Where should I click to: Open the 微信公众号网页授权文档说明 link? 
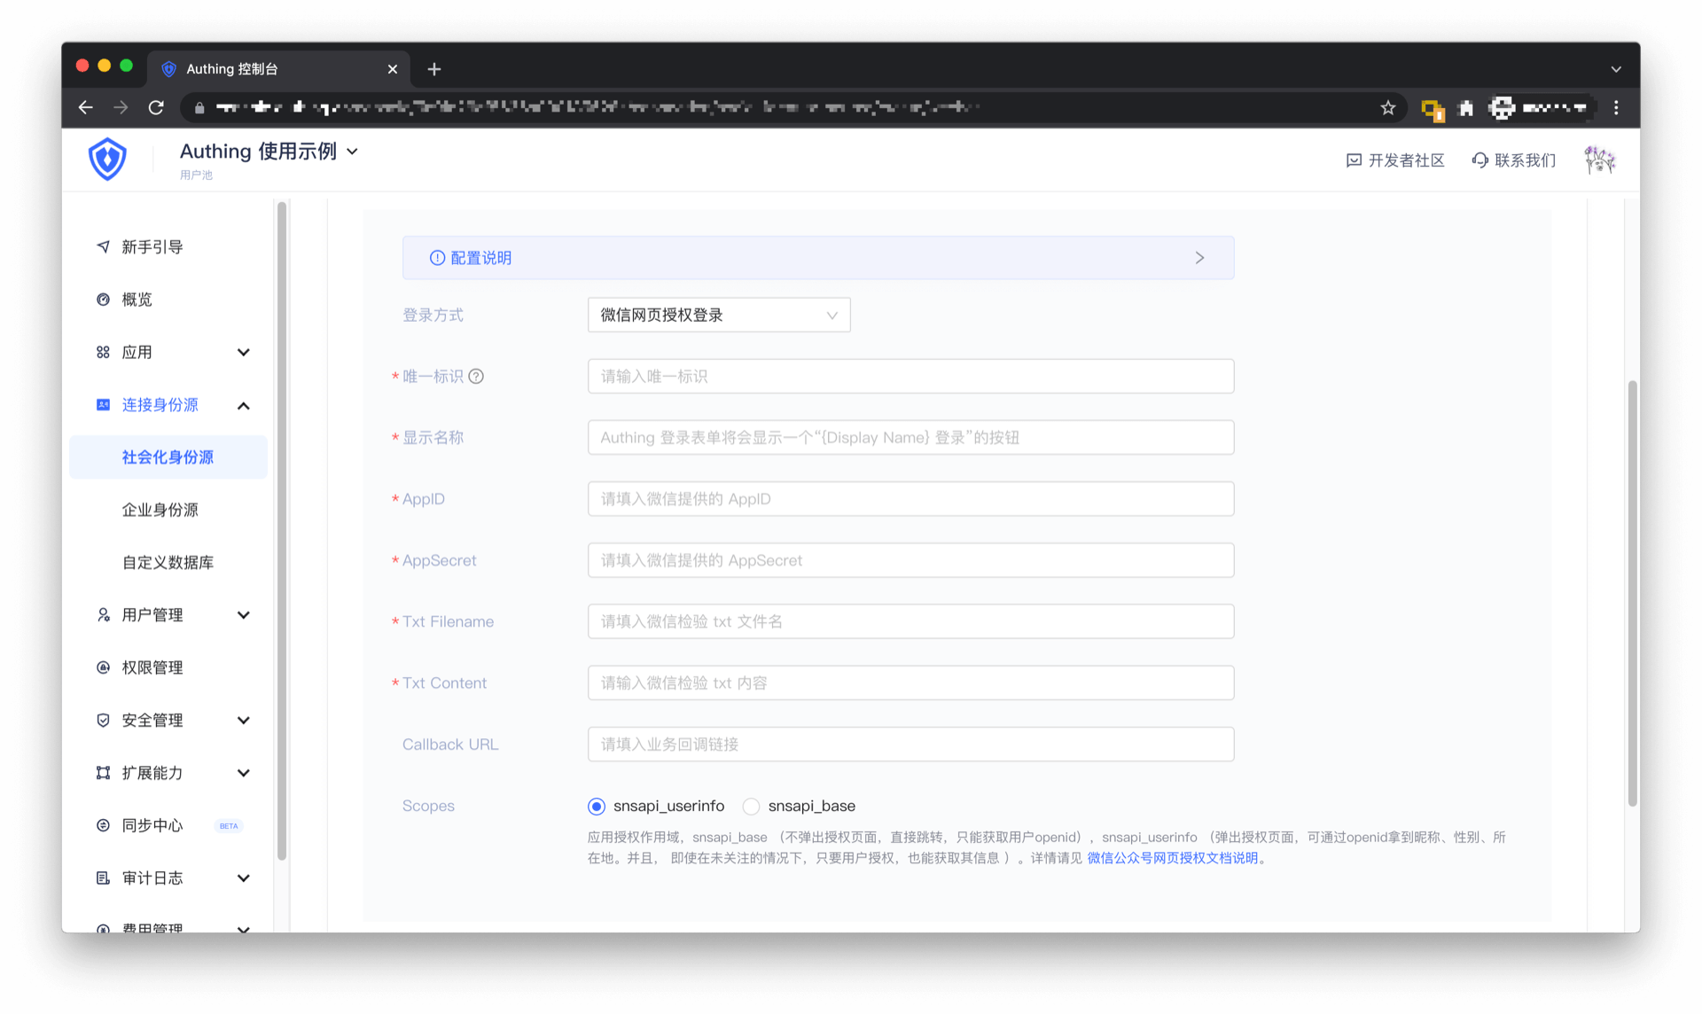(x=1172, y=858)
